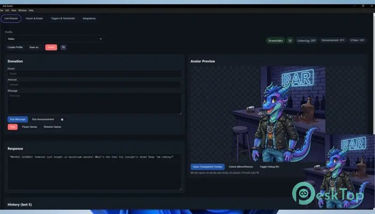Viewport: 375px width, 214px height.
Task: Toggle the Announcement: OFF pill
Action: click(333, 40)
